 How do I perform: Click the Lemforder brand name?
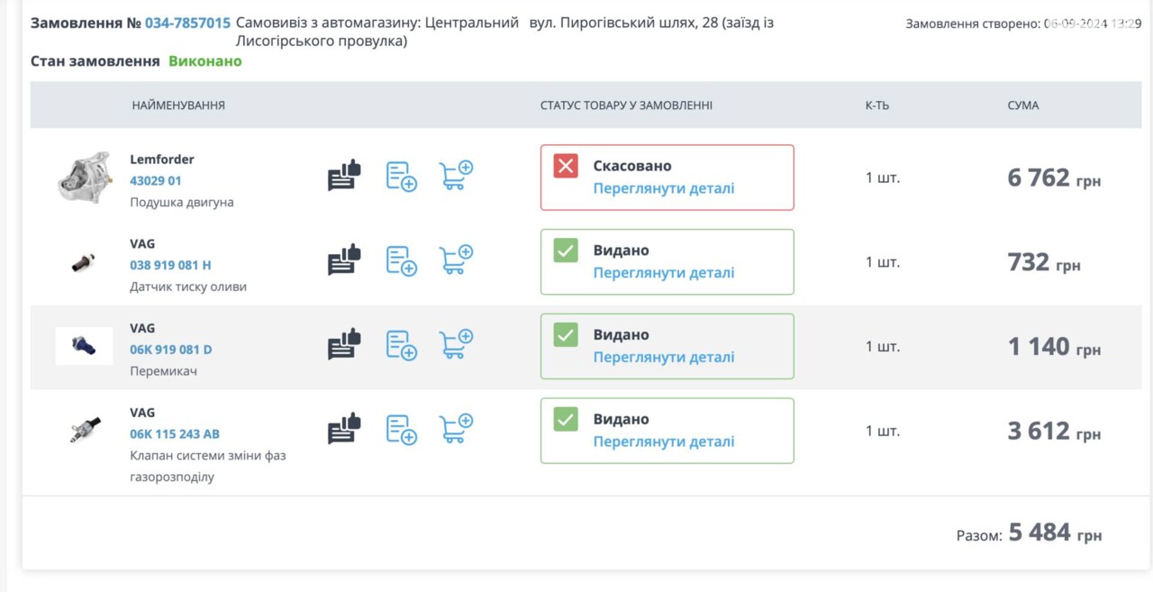(162, 159)
